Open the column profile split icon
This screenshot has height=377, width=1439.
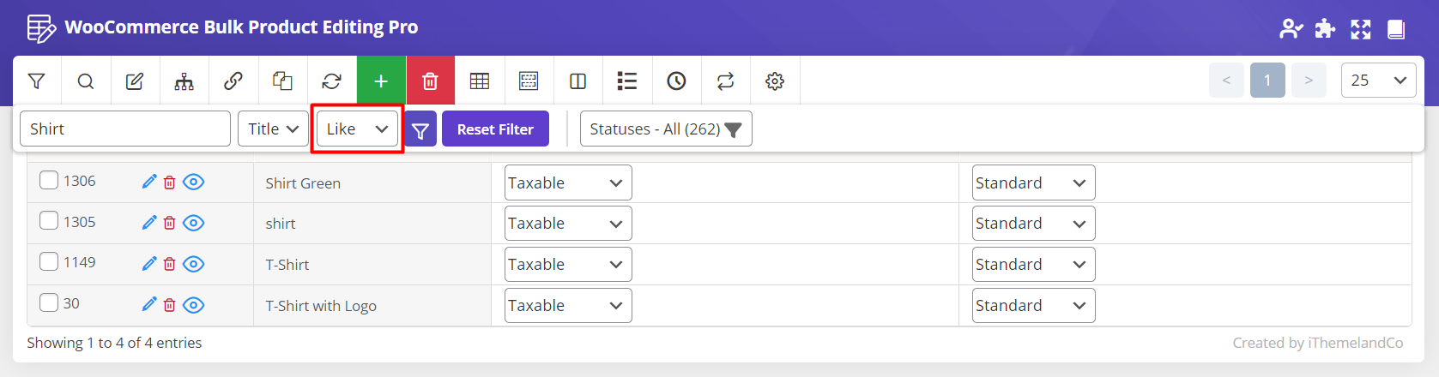[x=578, y=81]
